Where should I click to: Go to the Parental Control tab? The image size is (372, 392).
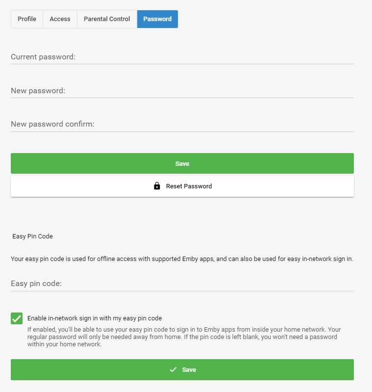107,19
